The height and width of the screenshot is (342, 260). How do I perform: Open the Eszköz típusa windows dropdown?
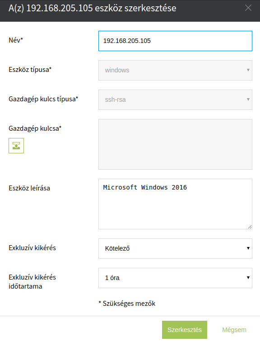175,70
